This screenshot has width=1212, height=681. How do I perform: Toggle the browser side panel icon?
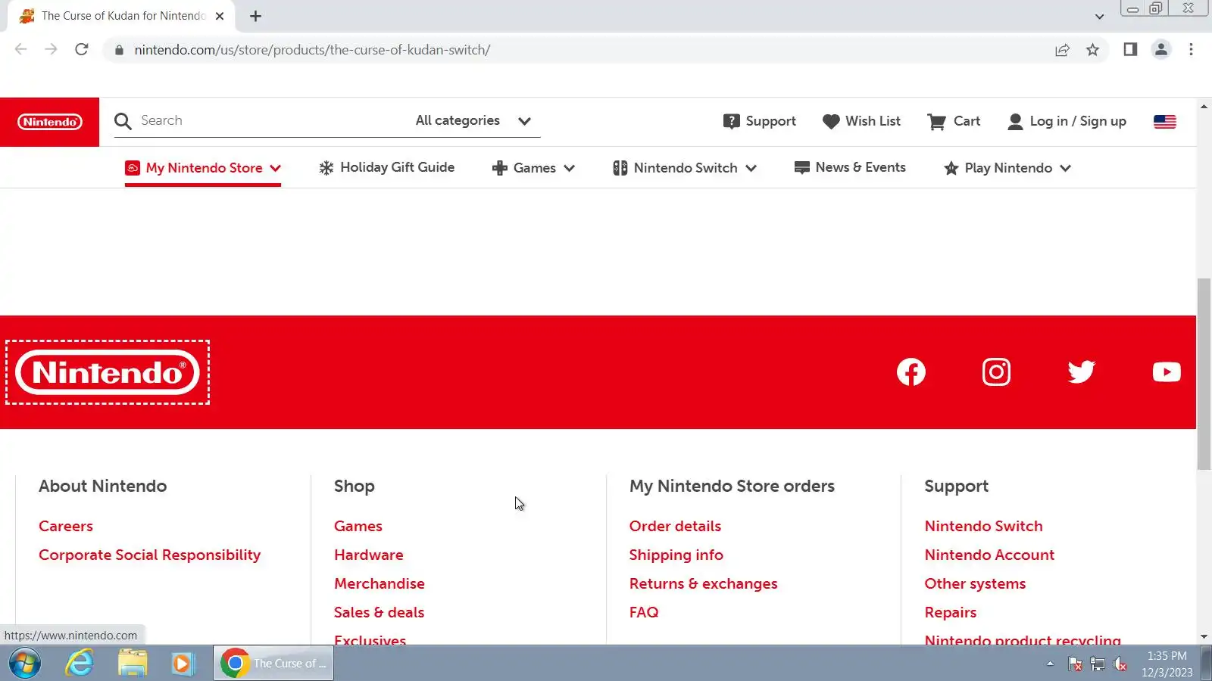(x=1130, y=50)
